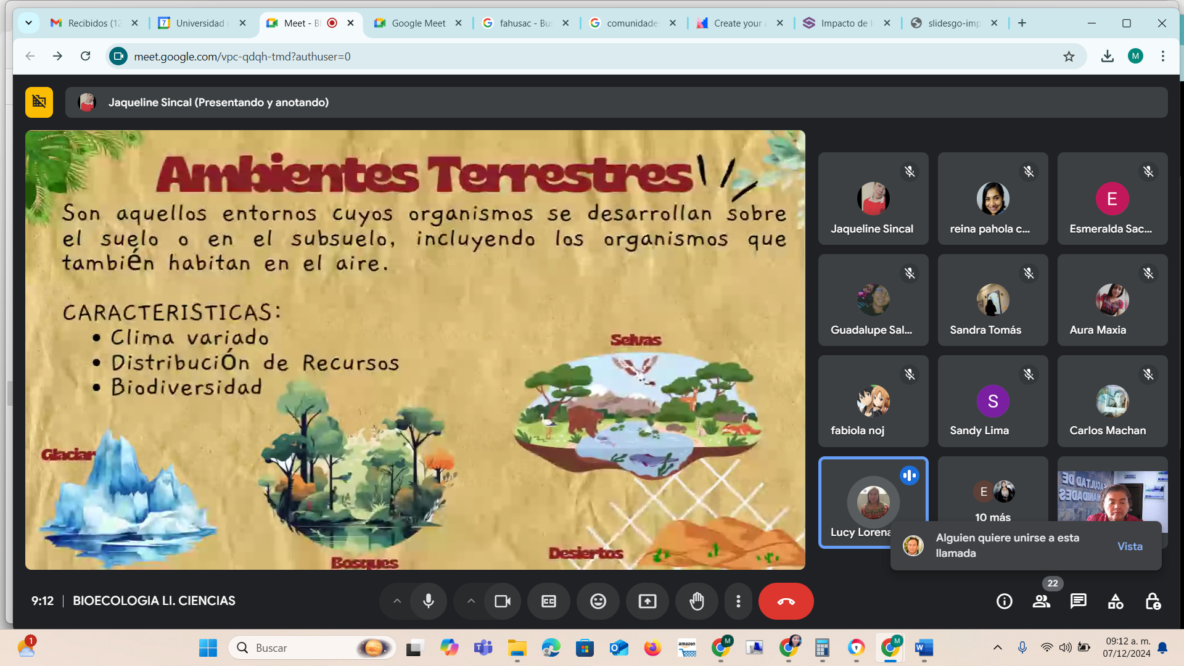Open Outlook from the taskbar
The width and height of the screenshot is (1184, 666).
[x=619, y=647]
